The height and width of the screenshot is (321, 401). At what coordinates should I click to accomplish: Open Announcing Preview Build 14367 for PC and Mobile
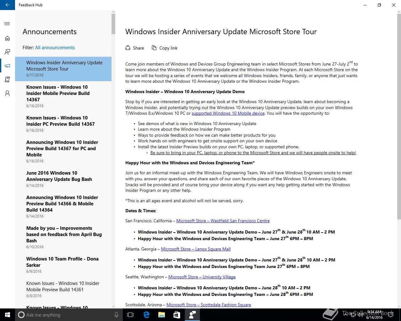click(x=63, y=151)
